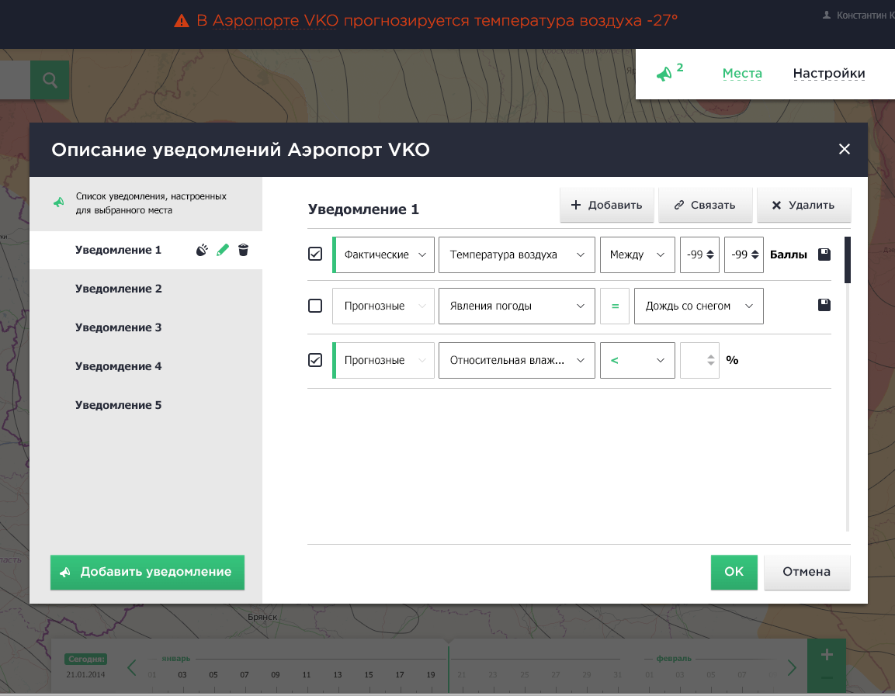The height and width of the screenshot is (696, 895).
Task: Select Уведомление 3 in the list
Action: (119, 327)
